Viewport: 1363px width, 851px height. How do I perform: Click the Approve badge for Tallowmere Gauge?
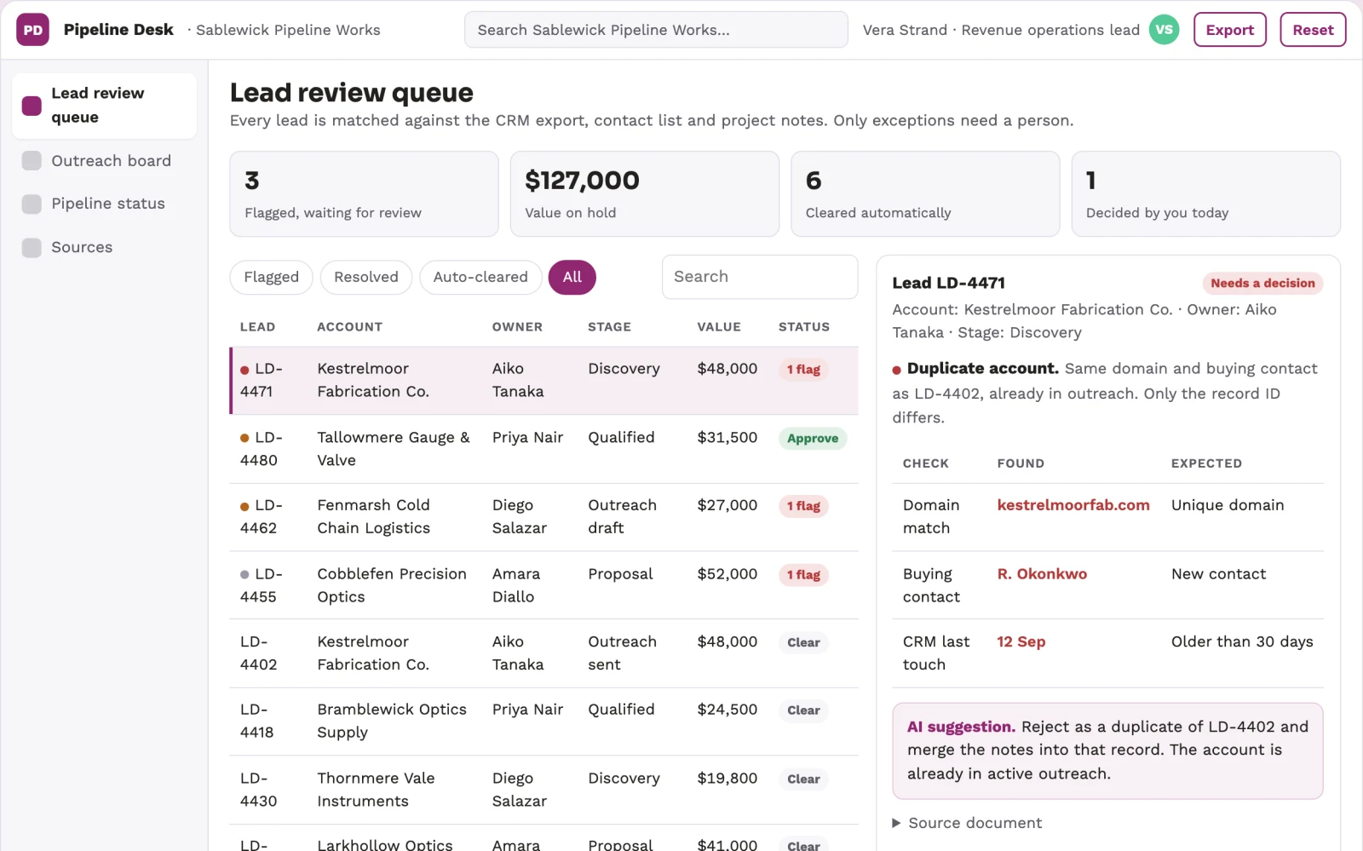(812, 438)
